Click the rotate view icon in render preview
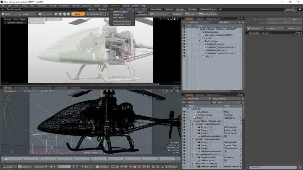The image size is (303, 170). click(165, 19)
